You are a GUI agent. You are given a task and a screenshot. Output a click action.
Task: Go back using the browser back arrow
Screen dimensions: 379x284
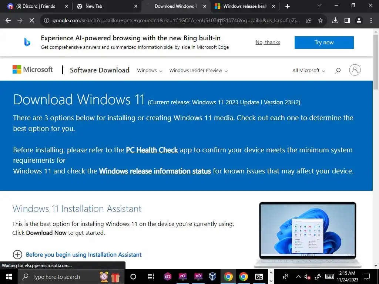pos(8,21)
